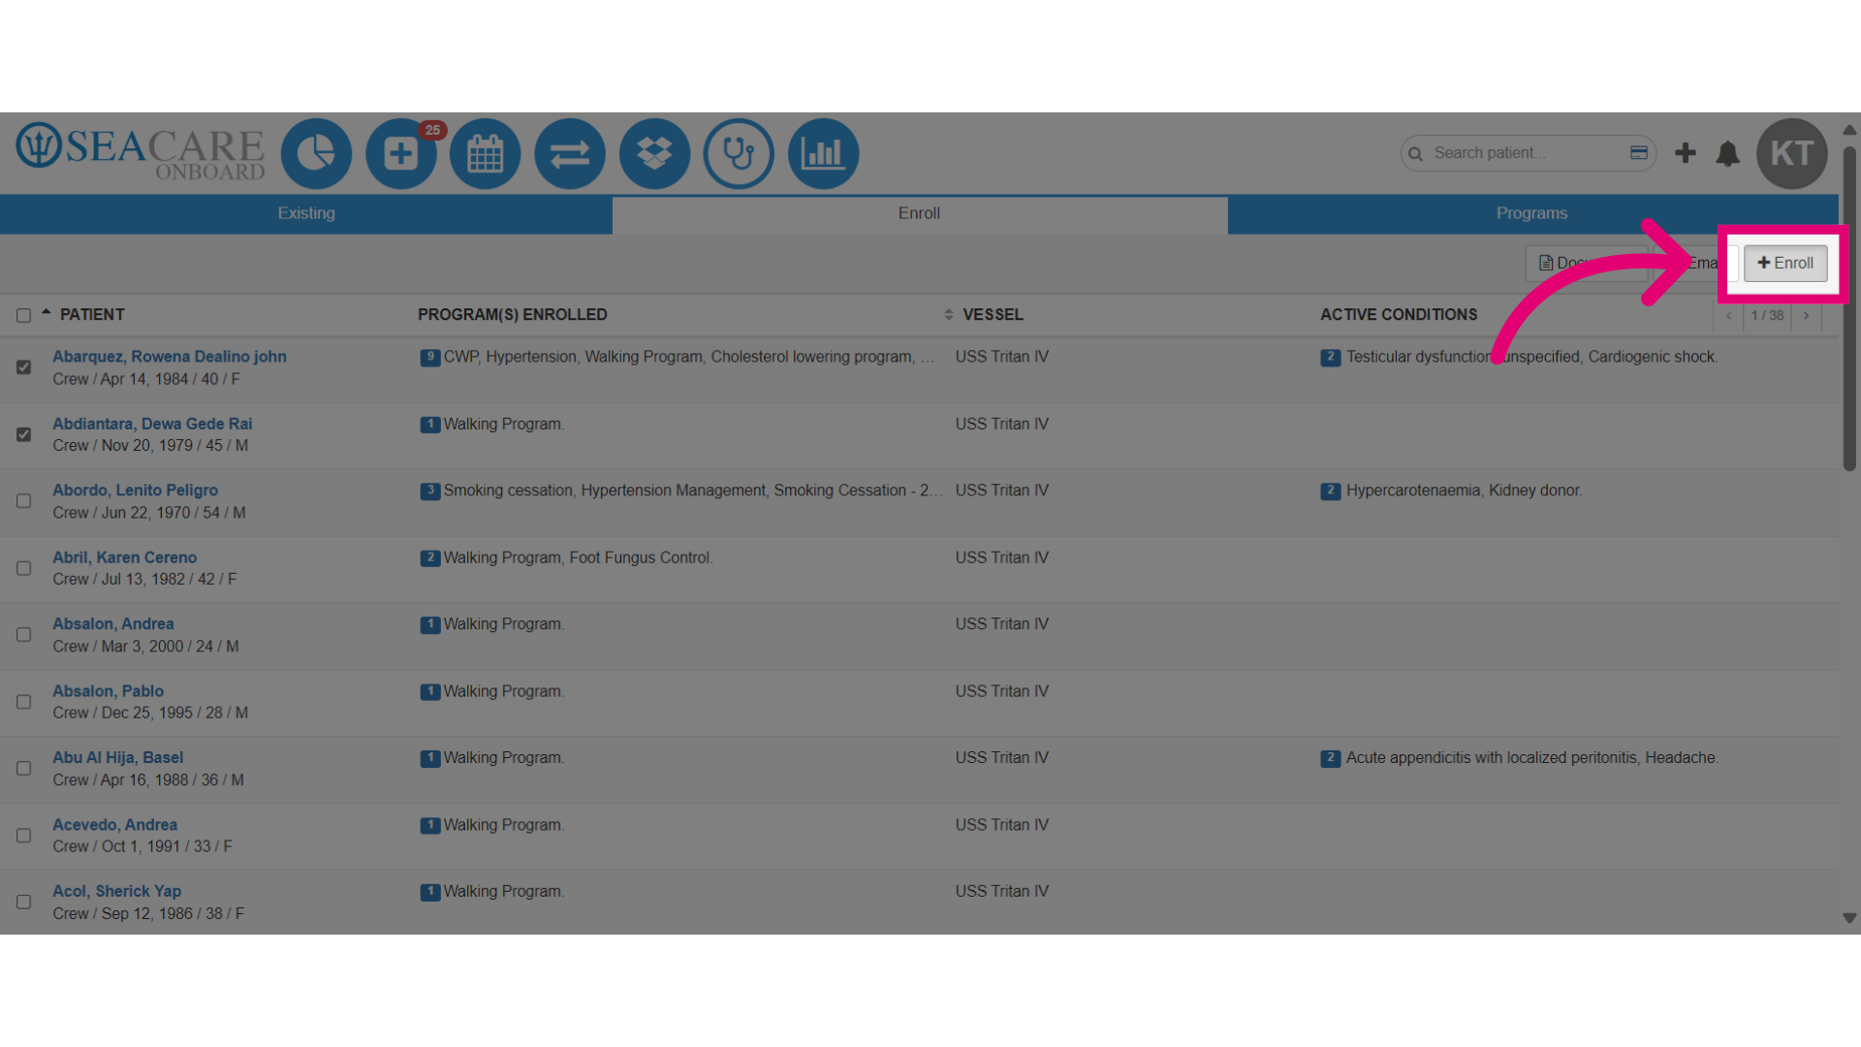Click the 3 programs badge for Abordo
Image resolution: width=1861 pixels, height=1047 pixels.
[x=430, y=491]
